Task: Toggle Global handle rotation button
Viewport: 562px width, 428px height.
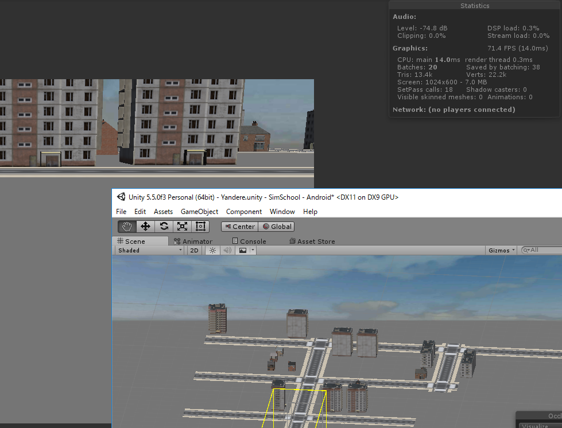Action: coord(277,227)
